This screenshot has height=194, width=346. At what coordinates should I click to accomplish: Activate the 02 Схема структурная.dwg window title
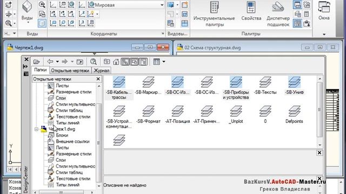tap(212, 48)
